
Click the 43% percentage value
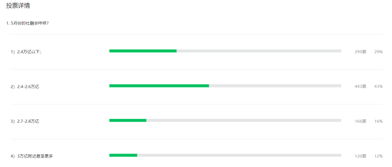pos(379,86)
